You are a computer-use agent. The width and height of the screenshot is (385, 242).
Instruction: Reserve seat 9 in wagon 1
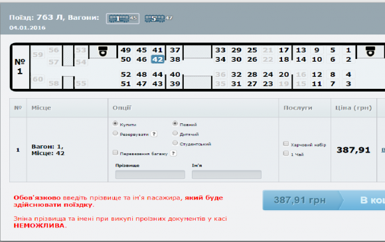click(317, 50)
